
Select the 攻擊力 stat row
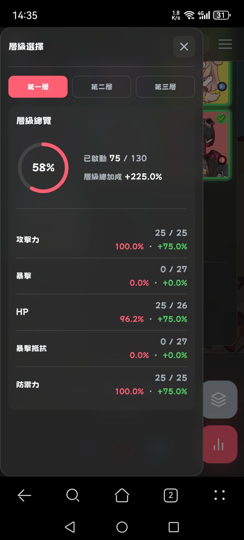[102, 239]
